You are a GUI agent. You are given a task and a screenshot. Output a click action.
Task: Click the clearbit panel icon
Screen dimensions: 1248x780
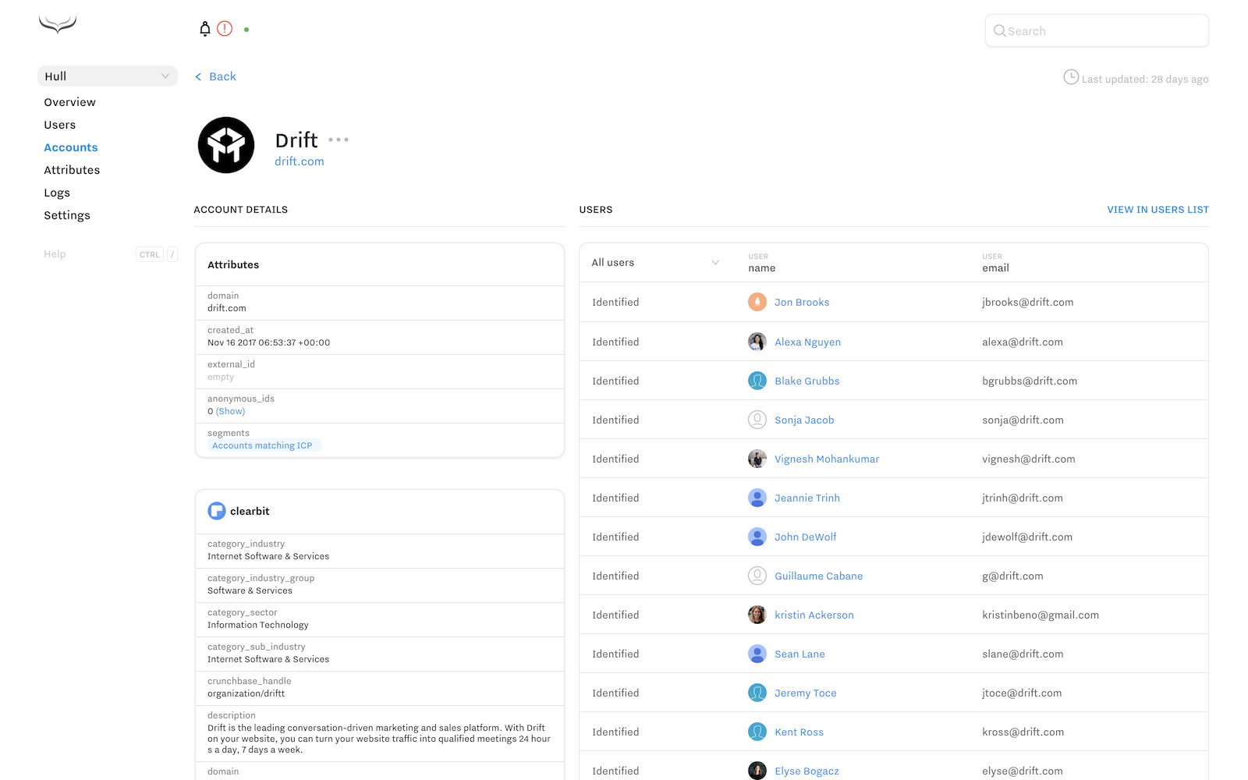pos(216,511)
